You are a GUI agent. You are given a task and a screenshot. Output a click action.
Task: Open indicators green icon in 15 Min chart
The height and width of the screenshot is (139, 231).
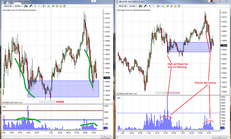click(168, 6)
